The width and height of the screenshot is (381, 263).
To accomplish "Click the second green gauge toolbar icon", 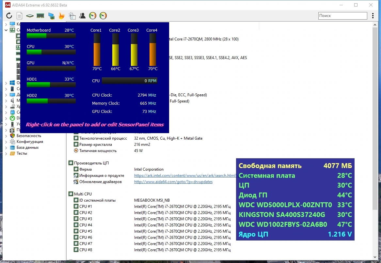I will coord(103,16).
